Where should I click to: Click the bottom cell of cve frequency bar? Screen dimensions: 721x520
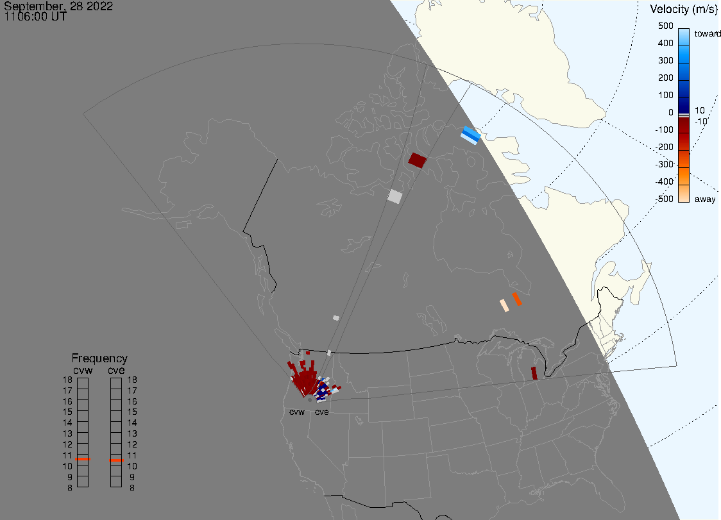coord(116,482)
